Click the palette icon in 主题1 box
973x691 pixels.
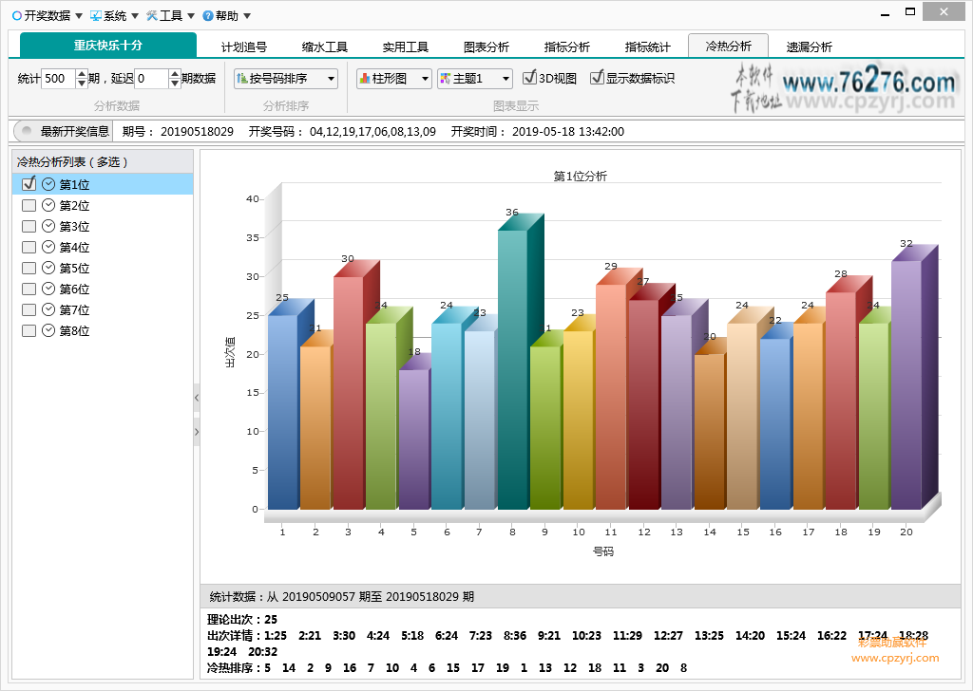click(446, 78)
